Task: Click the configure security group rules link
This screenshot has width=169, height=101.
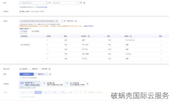Action: click(88, 26)
